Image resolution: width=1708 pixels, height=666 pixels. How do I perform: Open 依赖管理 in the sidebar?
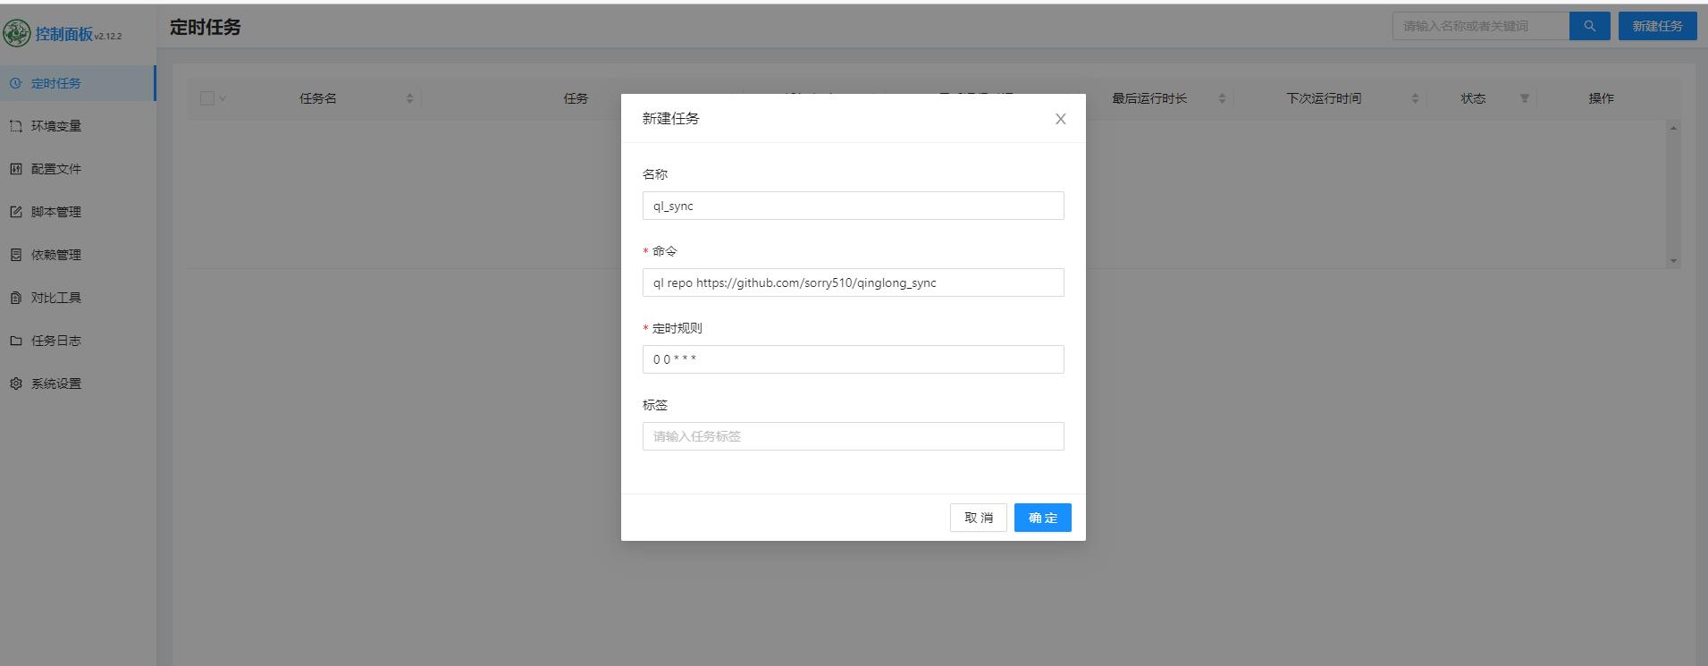pos(78,255)
